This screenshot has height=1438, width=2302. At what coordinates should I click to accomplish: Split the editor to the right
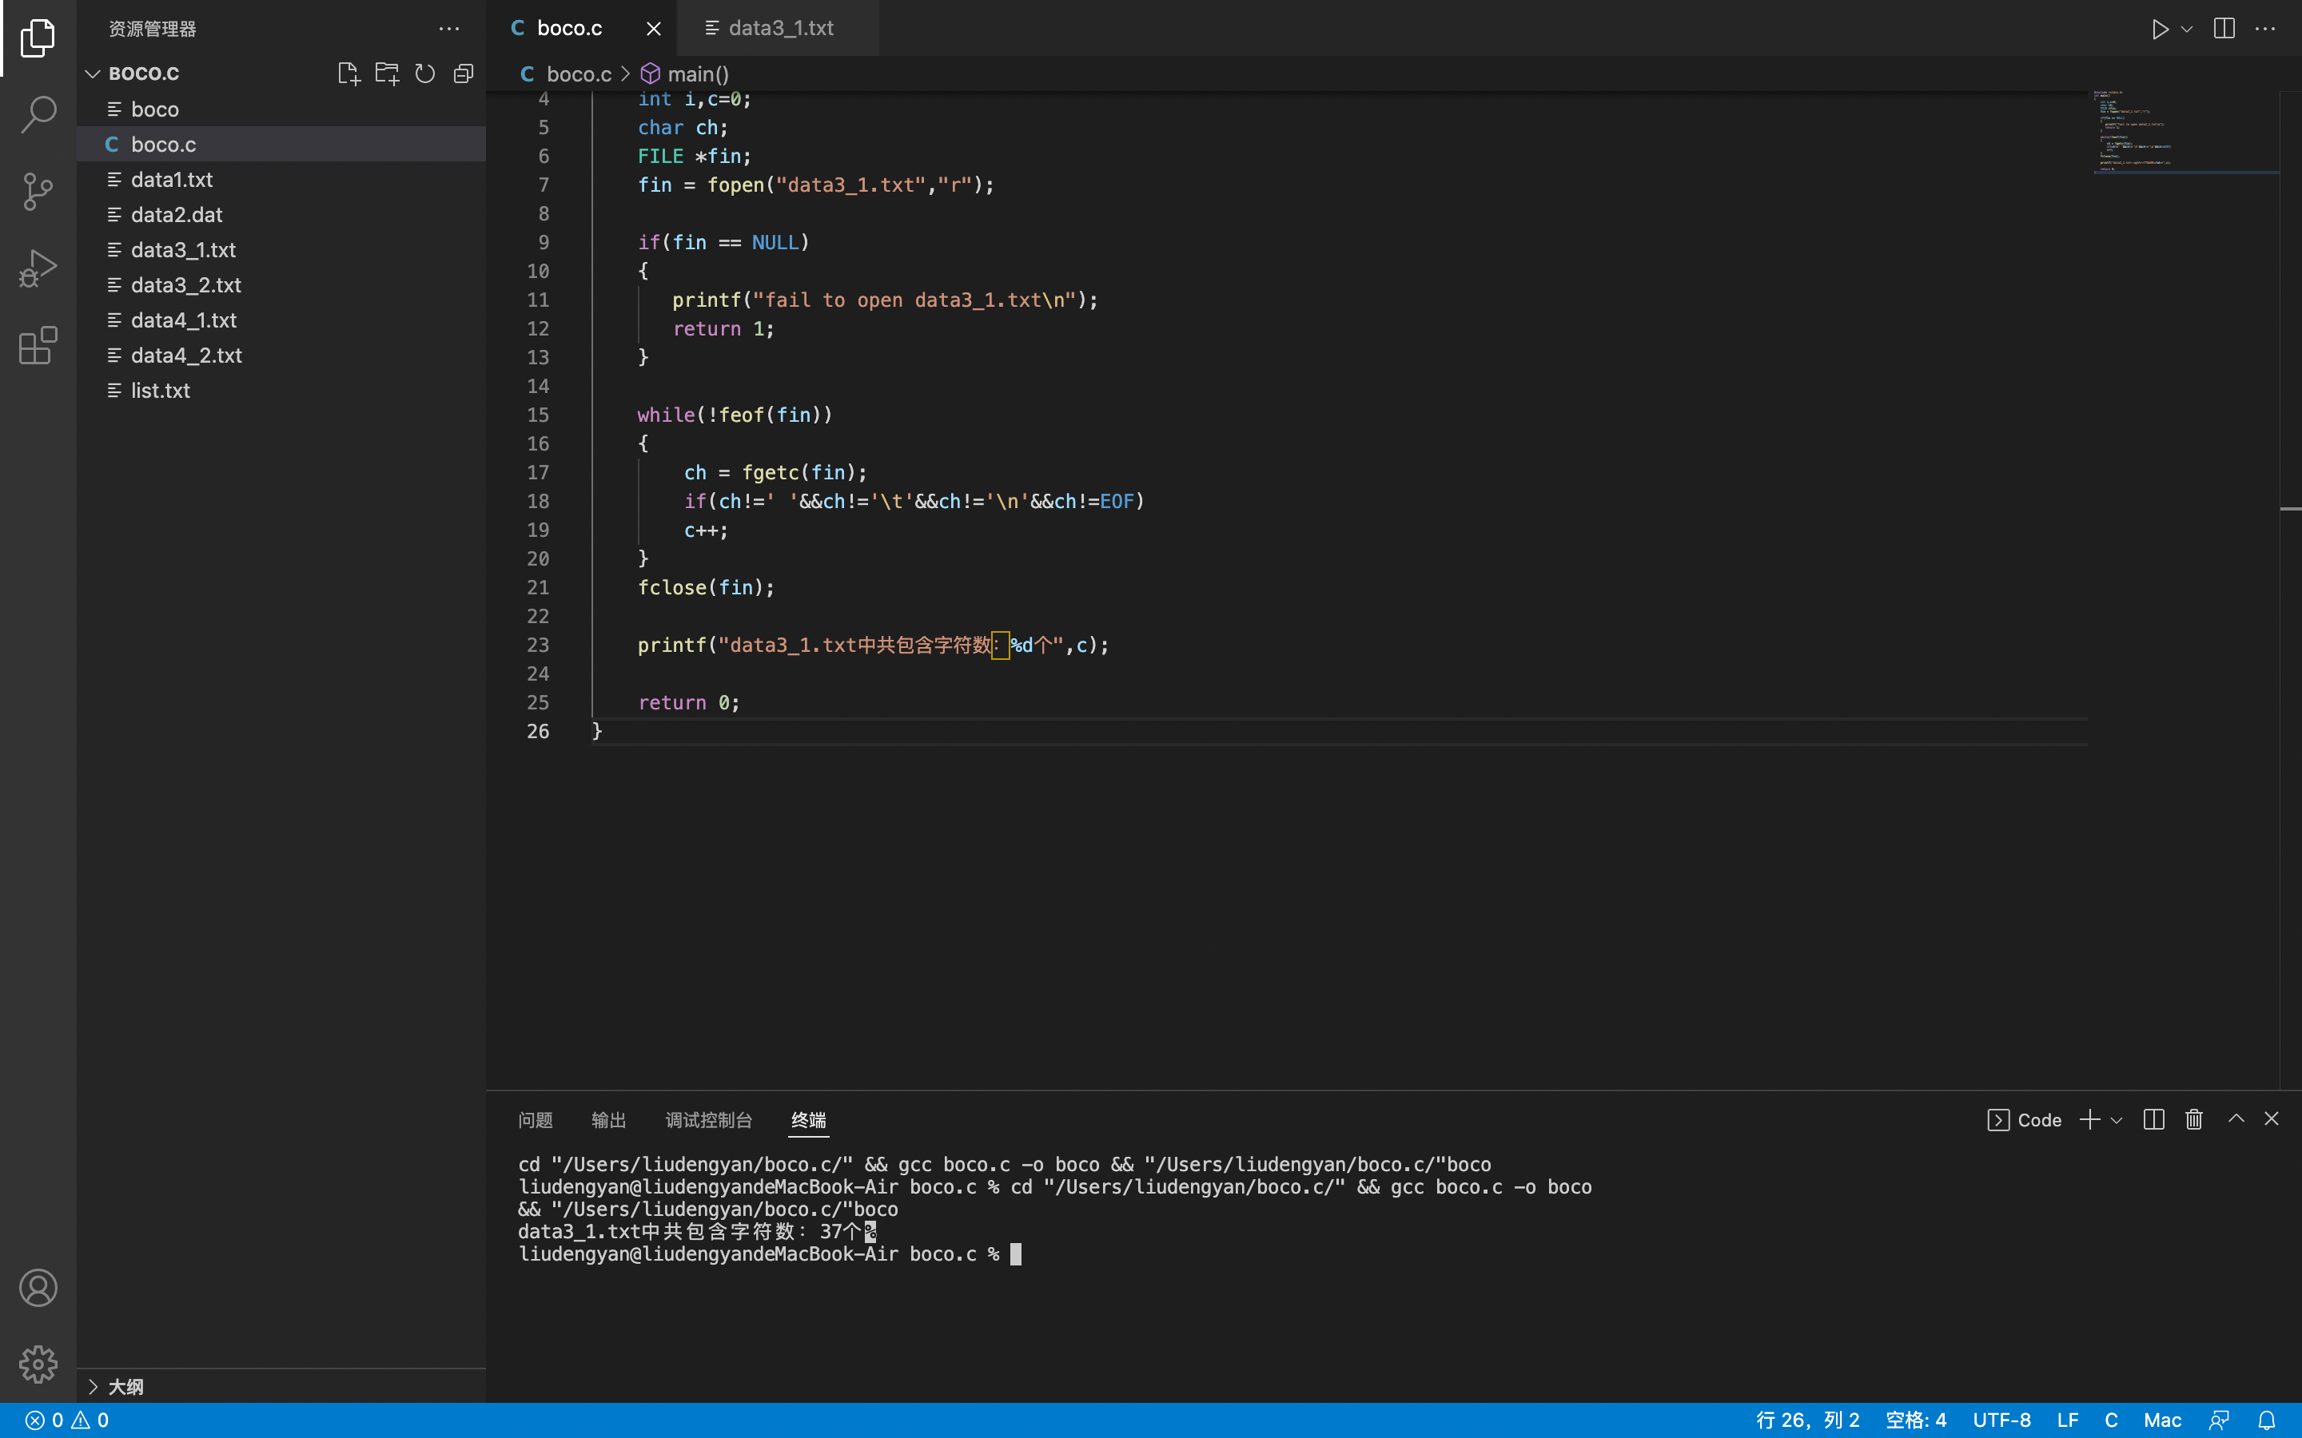coord(2224,29)
